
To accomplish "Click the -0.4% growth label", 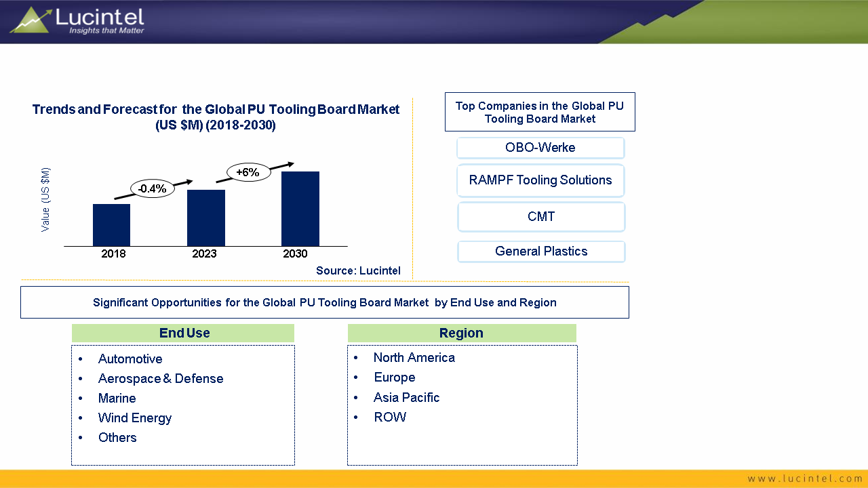I will pyautogui.click(x=153, y=189).
